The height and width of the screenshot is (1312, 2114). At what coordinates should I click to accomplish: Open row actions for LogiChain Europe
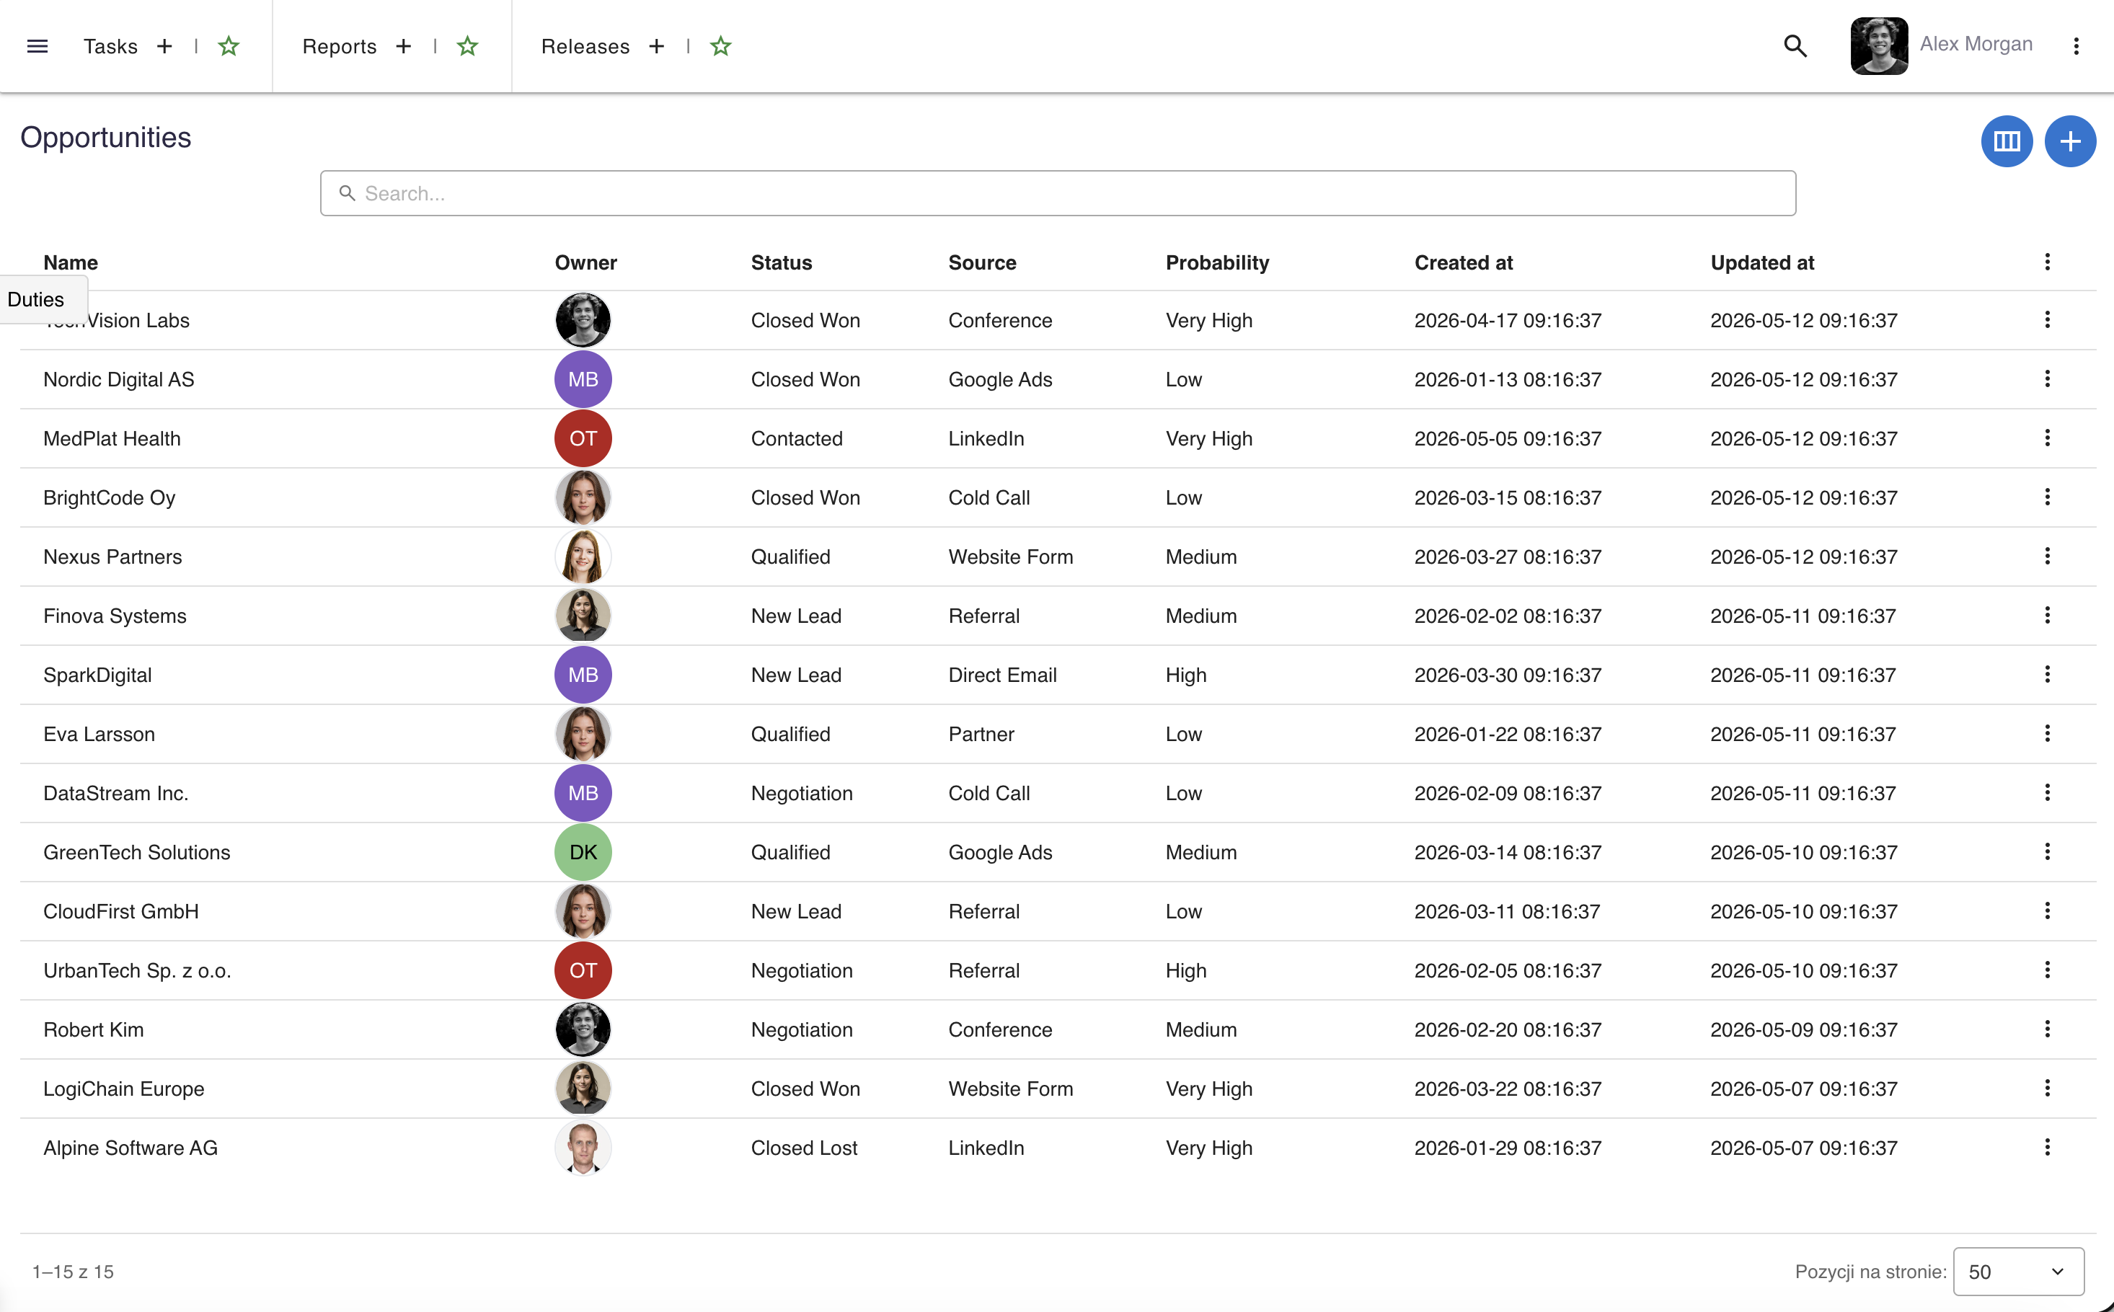(2047, 1087)
